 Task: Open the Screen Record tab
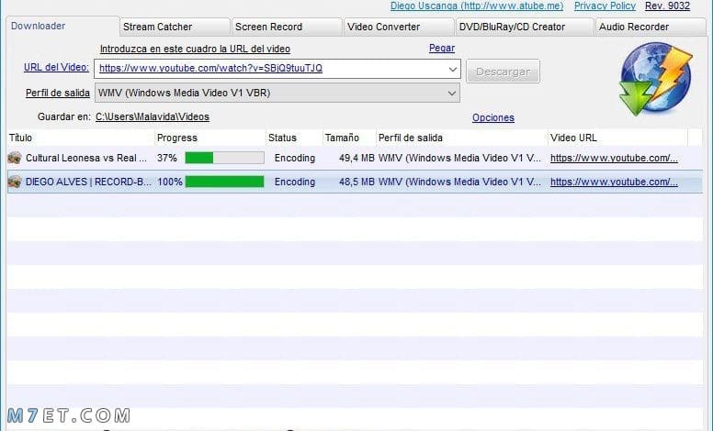(287, 27)
